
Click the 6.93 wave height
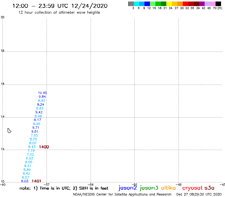click(29, 158)
